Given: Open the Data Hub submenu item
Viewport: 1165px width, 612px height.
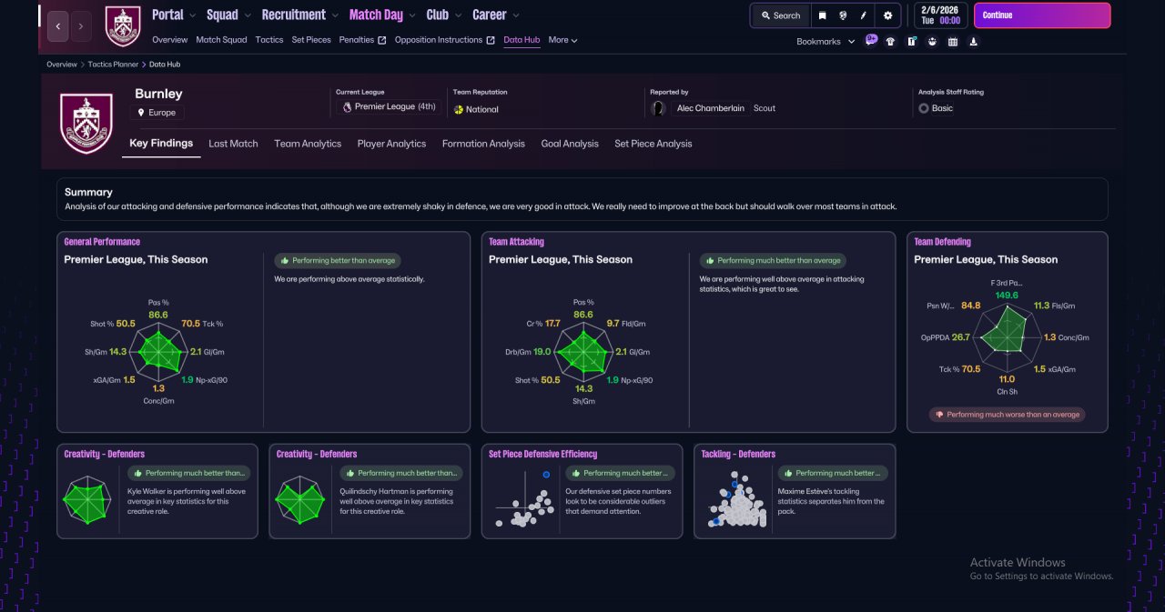Looking at the screenshot, I should click(522, 40).
